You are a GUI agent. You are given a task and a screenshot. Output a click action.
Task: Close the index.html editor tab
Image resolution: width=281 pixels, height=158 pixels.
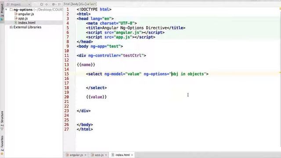(x=132, y=155)
